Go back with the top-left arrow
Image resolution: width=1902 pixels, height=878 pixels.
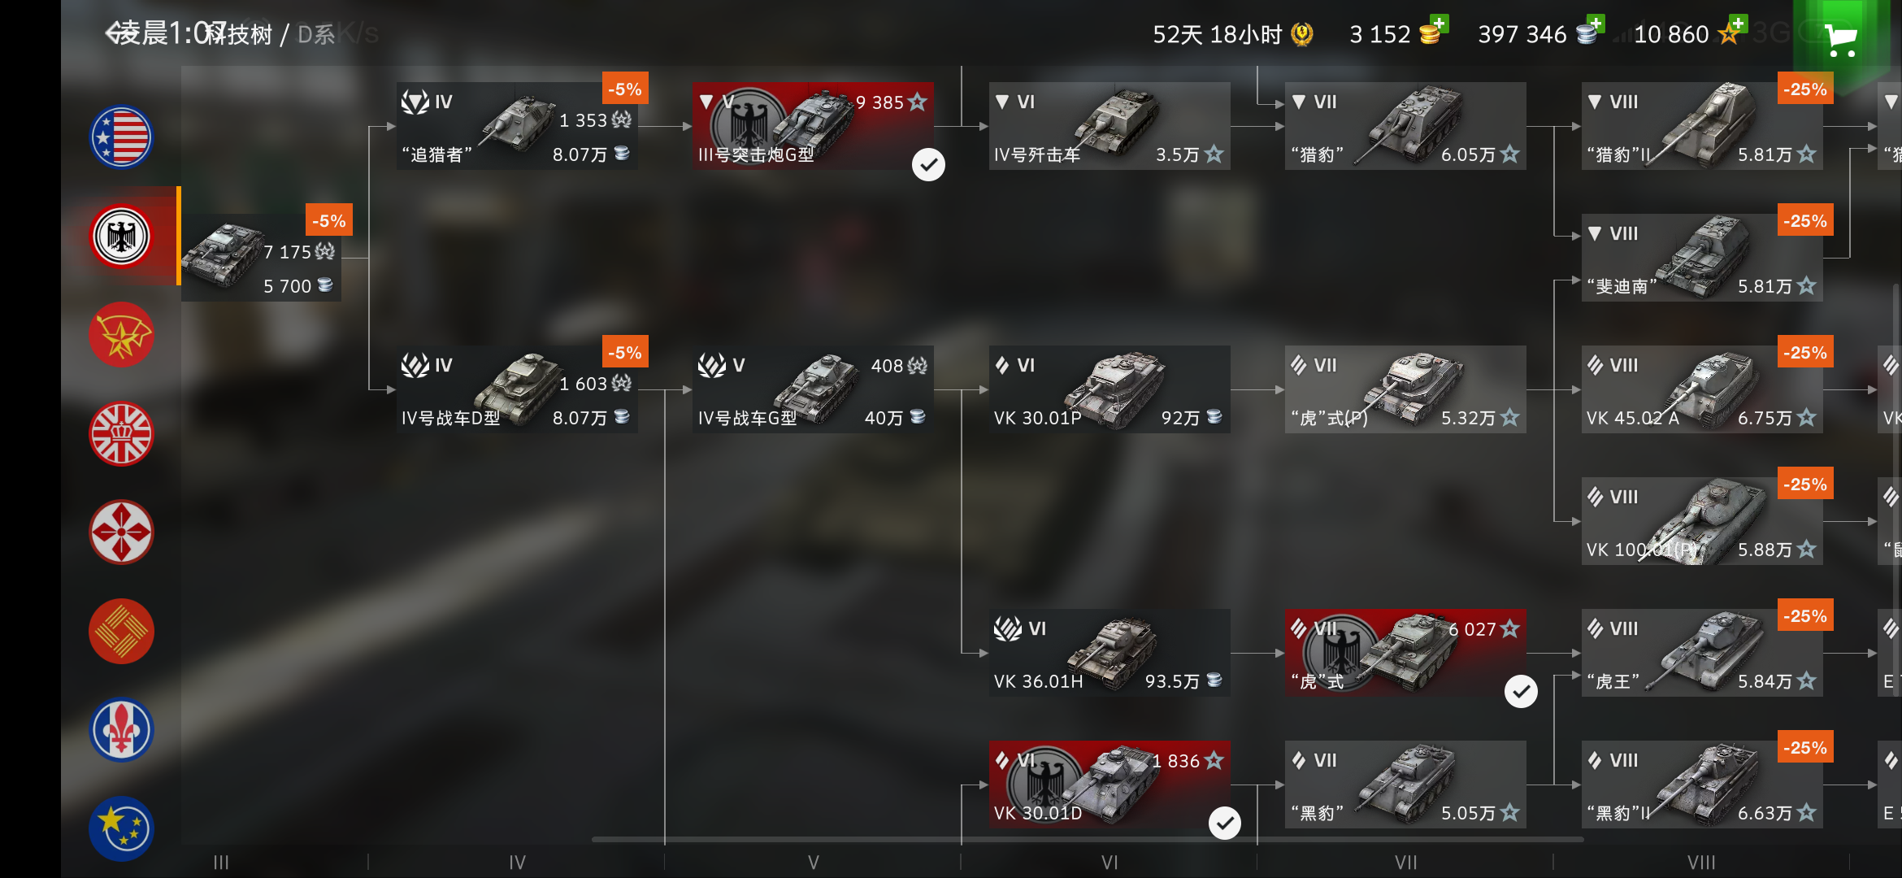[115, 33]
